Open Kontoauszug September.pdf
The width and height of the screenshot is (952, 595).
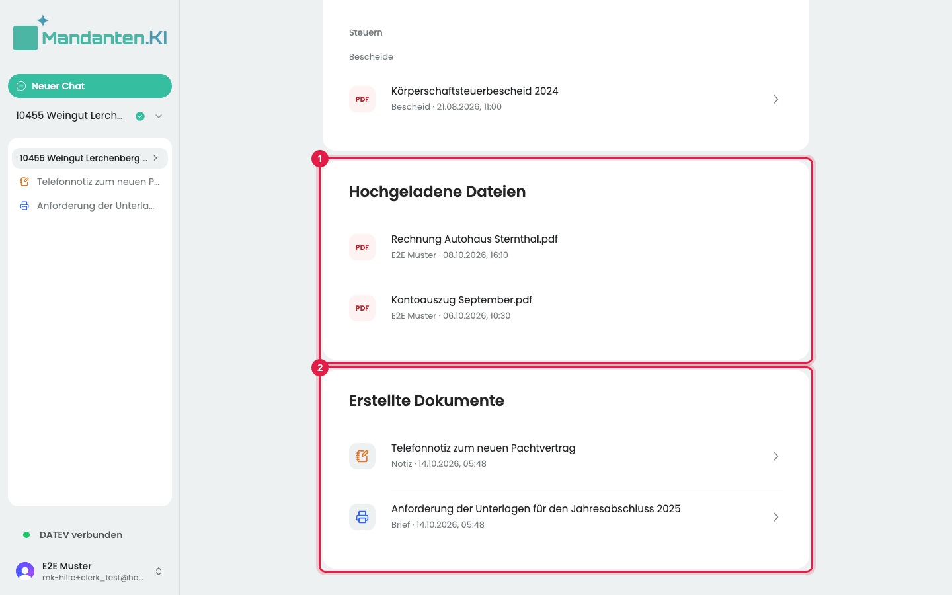click(566, 308)
